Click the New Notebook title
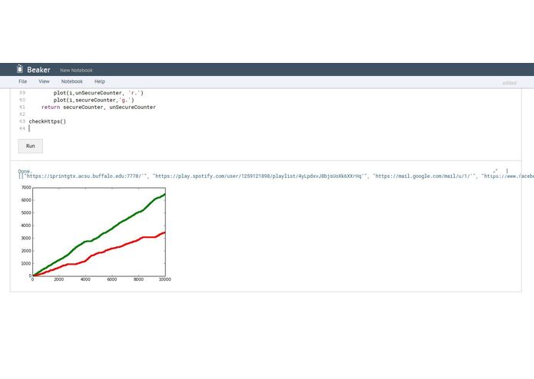The width and height of the screenshot is (534, 379). [76, 71]
